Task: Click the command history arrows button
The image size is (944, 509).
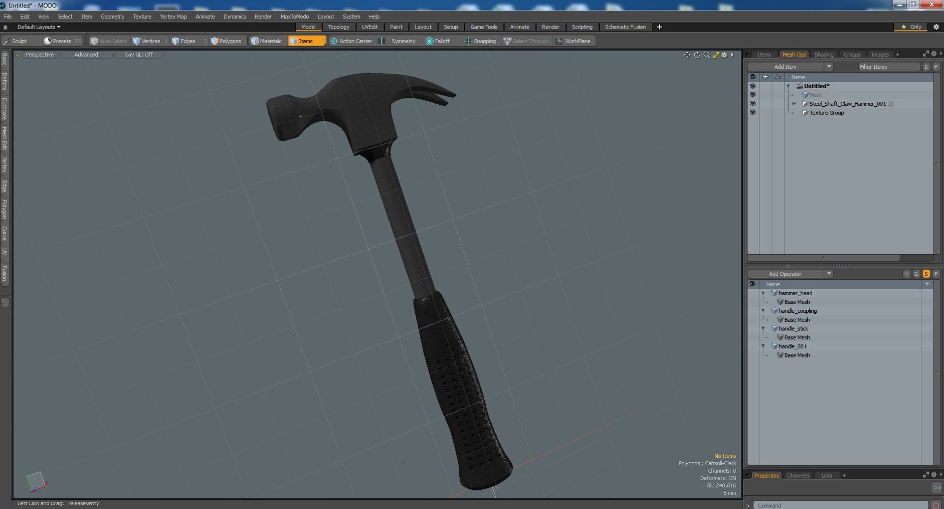Action: tap(937, 487)
